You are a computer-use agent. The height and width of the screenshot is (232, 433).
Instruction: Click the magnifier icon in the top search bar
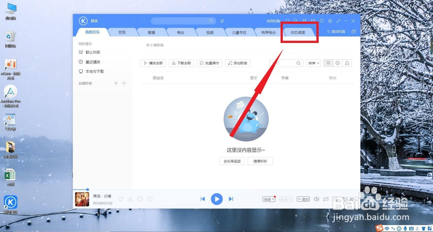[x=211, y=21]
